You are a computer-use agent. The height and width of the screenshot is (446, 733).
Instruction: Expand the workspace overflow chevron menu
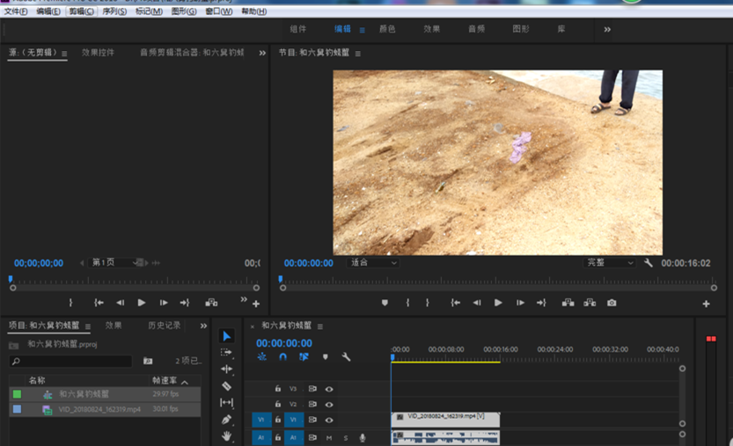[x=606, y=29]
